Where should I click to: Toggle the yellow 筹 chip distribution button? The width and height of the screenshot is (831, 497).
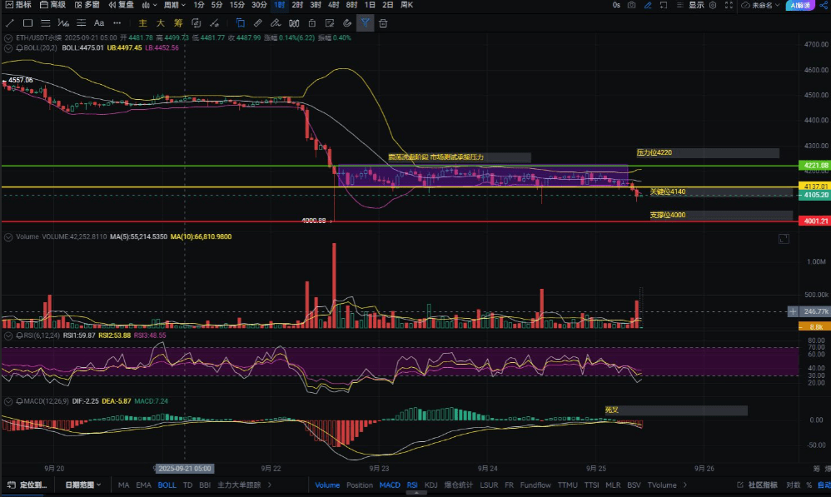(x=178, y=23)
